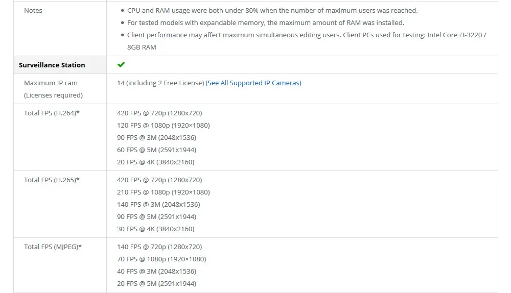
Task: Click the 60 FPS @ 5M line
Action: (x=156, y=150)
